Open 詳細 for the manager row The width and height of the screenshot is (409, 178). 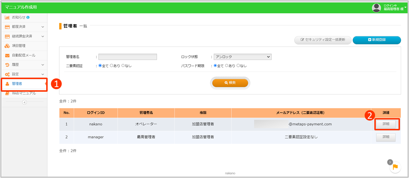point(386,137)
